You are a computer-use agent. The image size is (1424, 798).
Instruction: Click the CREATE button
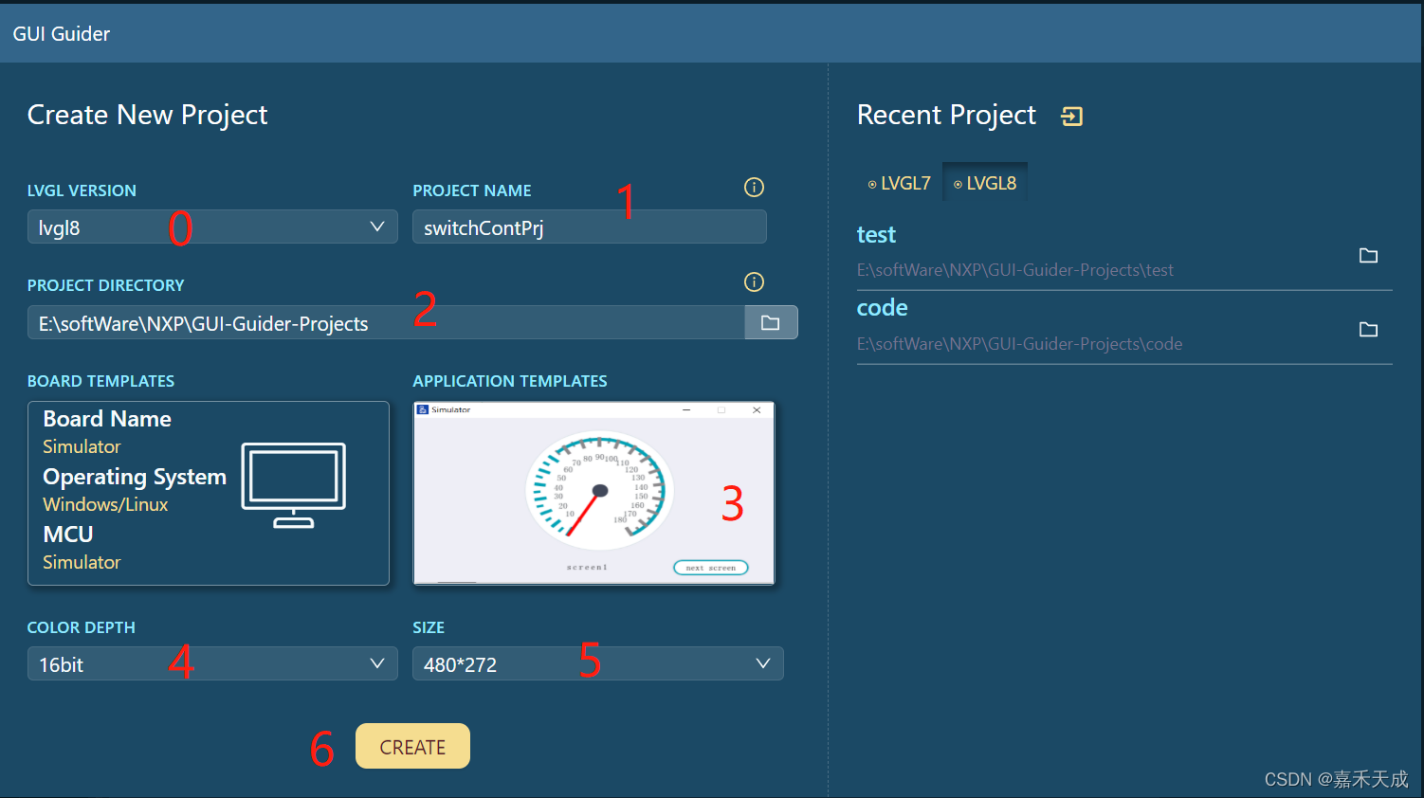point(412,746)
